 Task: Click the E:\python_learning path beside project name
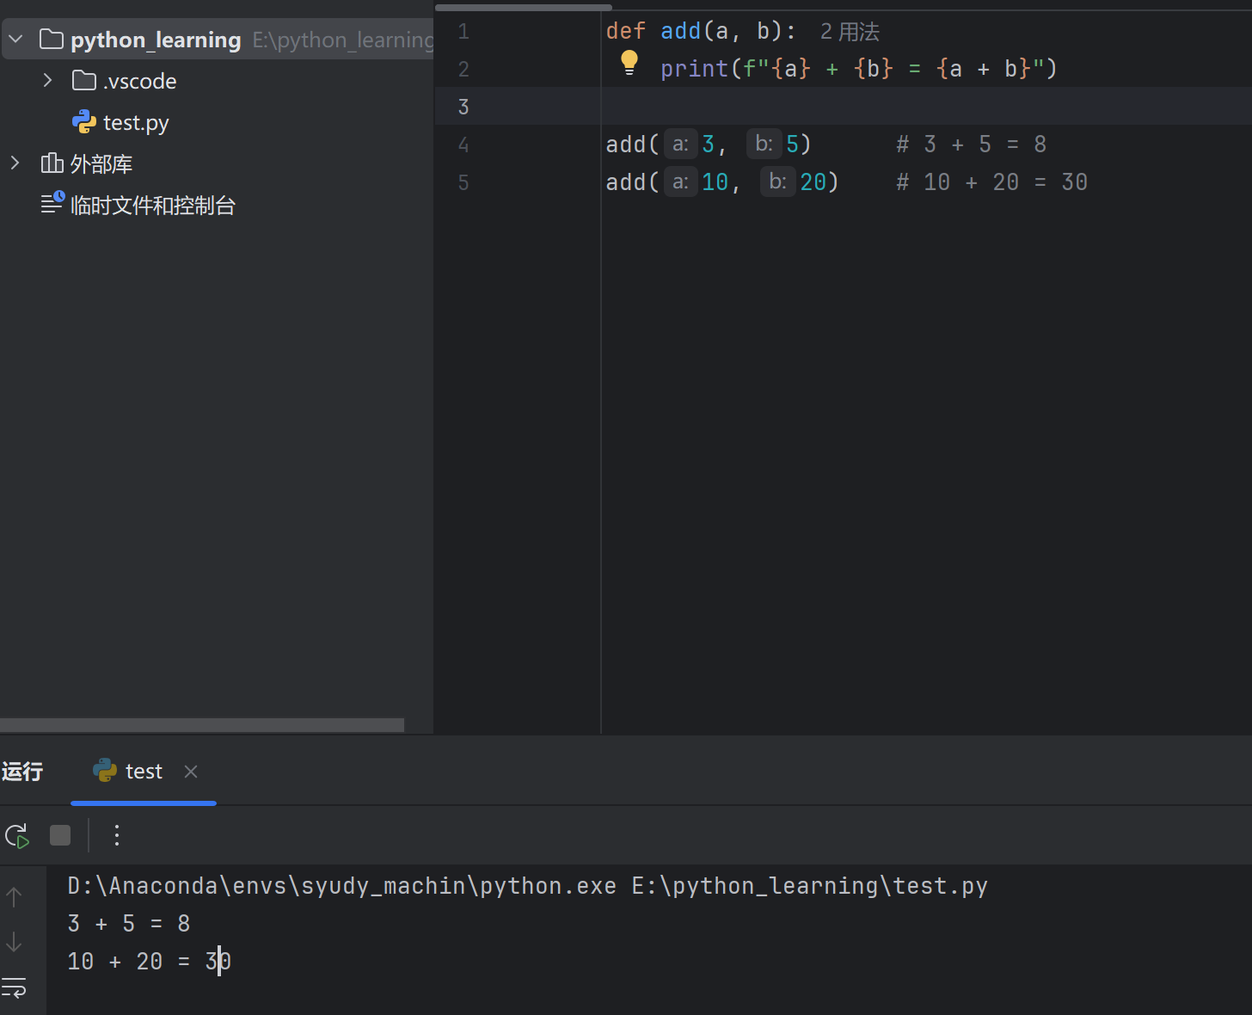[343, 40]
